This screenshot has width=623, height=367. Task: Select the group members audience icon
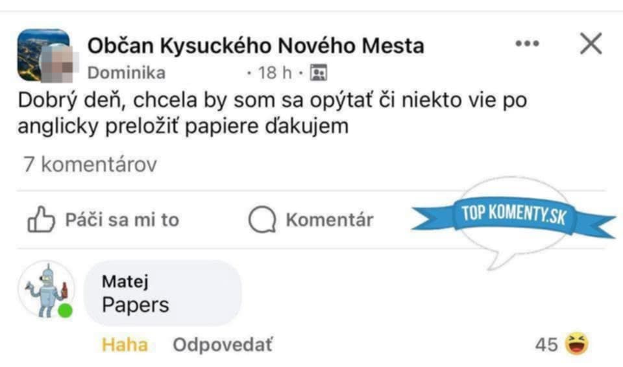(x=319, y=73)
